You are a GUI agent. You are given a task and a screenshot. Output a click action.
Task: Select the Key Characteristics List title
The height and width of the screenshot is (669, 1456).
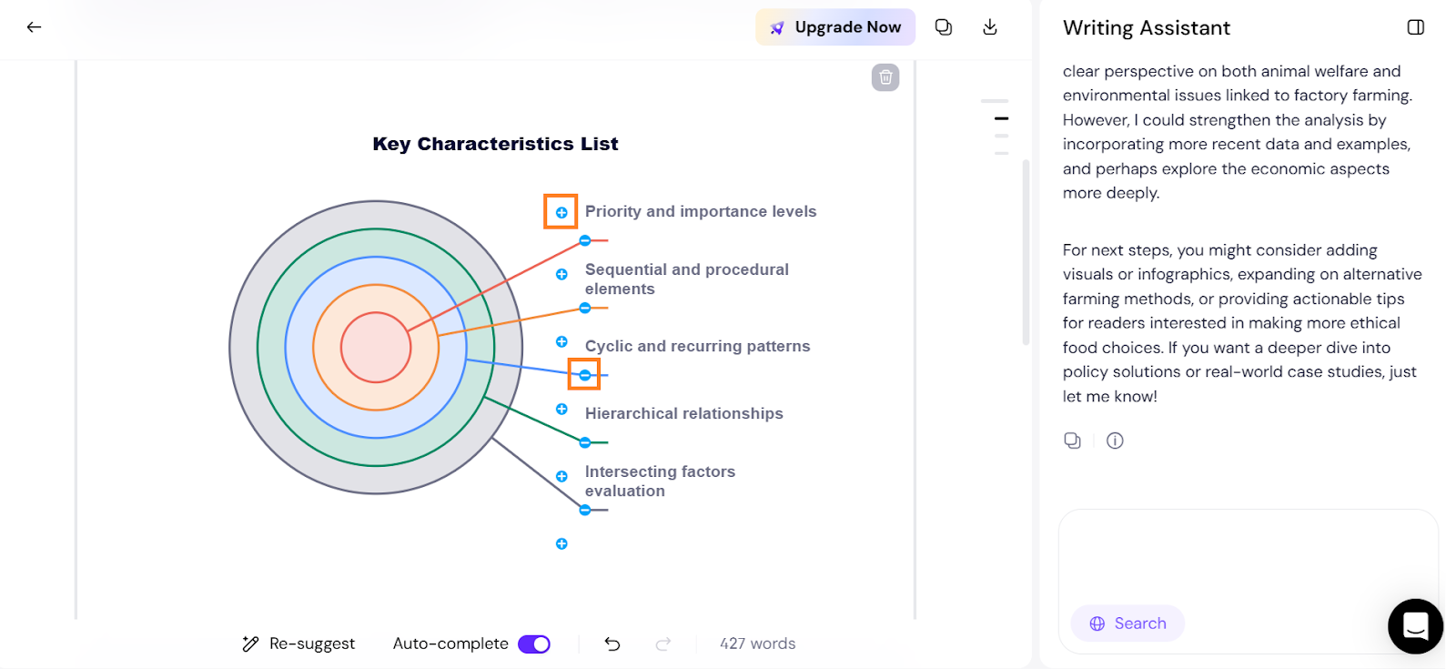click(495, 144)
